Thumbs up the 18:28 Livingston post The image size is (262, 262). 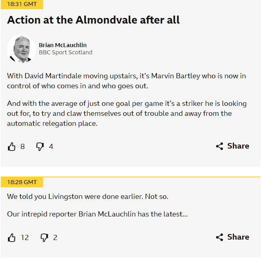[x=12, y=238]
